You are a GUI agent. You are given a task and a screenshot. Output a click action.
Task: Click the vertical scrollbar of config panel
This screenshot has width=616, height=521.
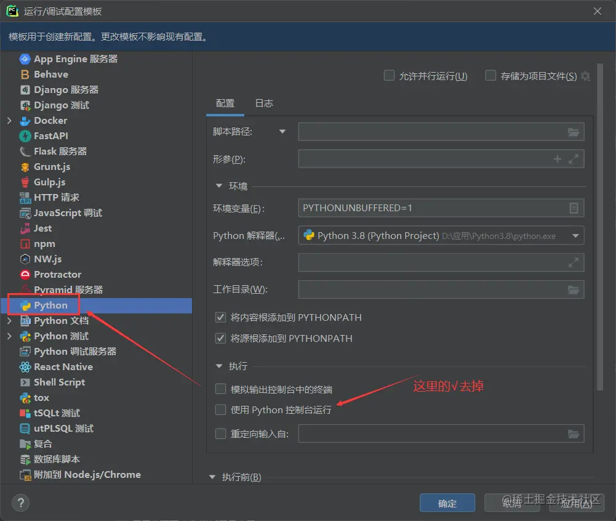tap(600, 227)
